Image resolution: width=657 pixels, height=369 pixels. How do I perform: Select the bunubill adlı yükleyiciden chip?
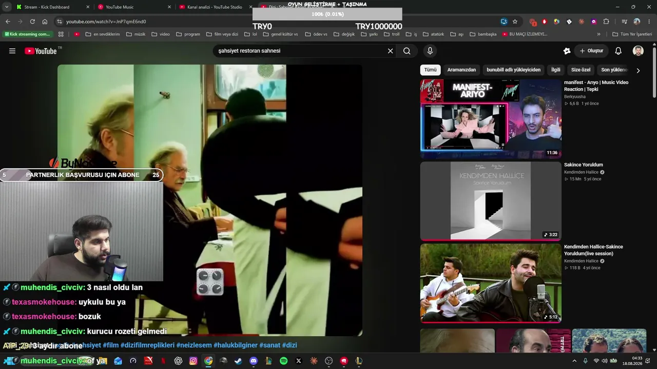[513, 70]
